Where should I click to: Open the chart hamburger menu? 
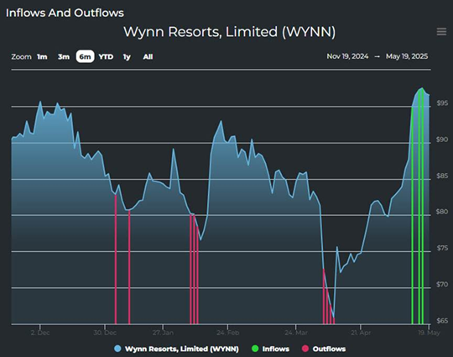tap(441, 32)
